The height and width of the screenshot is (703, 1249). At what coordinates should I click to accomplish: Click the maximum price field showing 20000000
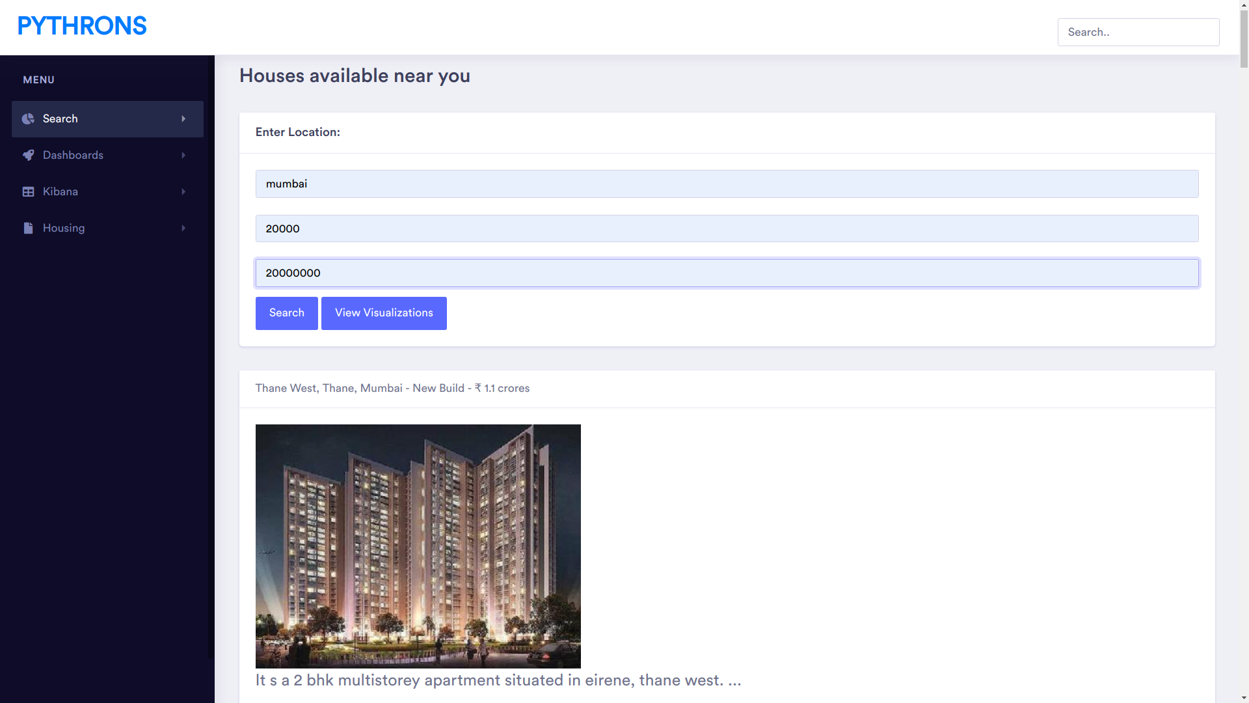(727, 273)
